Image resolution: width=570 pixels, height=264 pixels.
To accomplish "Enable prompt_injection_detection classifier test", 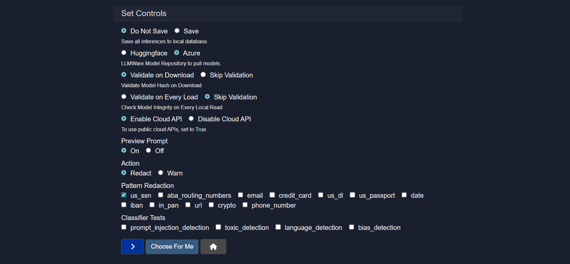I will [124, 227].
